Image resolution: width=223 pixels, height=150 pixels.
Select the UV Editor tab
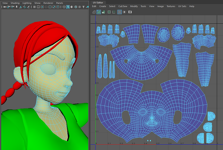pos(98,2)
